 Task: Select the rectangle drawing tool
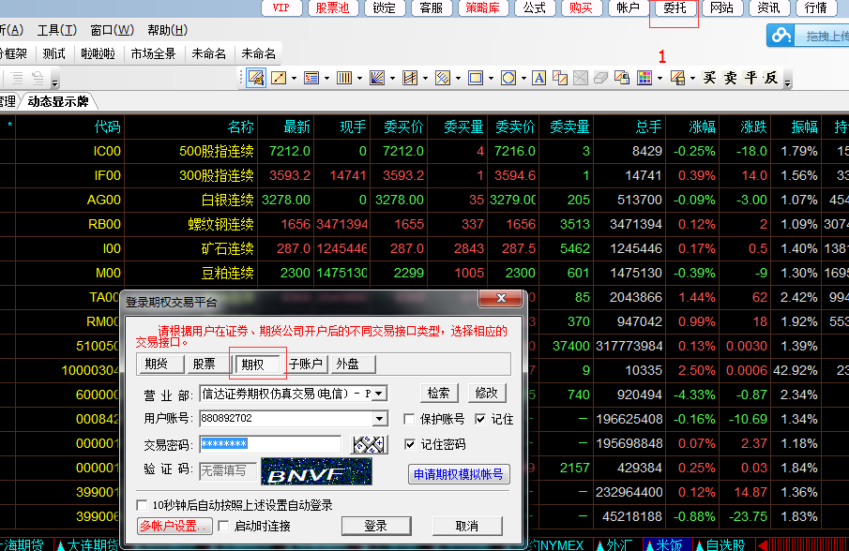[476, 78]
